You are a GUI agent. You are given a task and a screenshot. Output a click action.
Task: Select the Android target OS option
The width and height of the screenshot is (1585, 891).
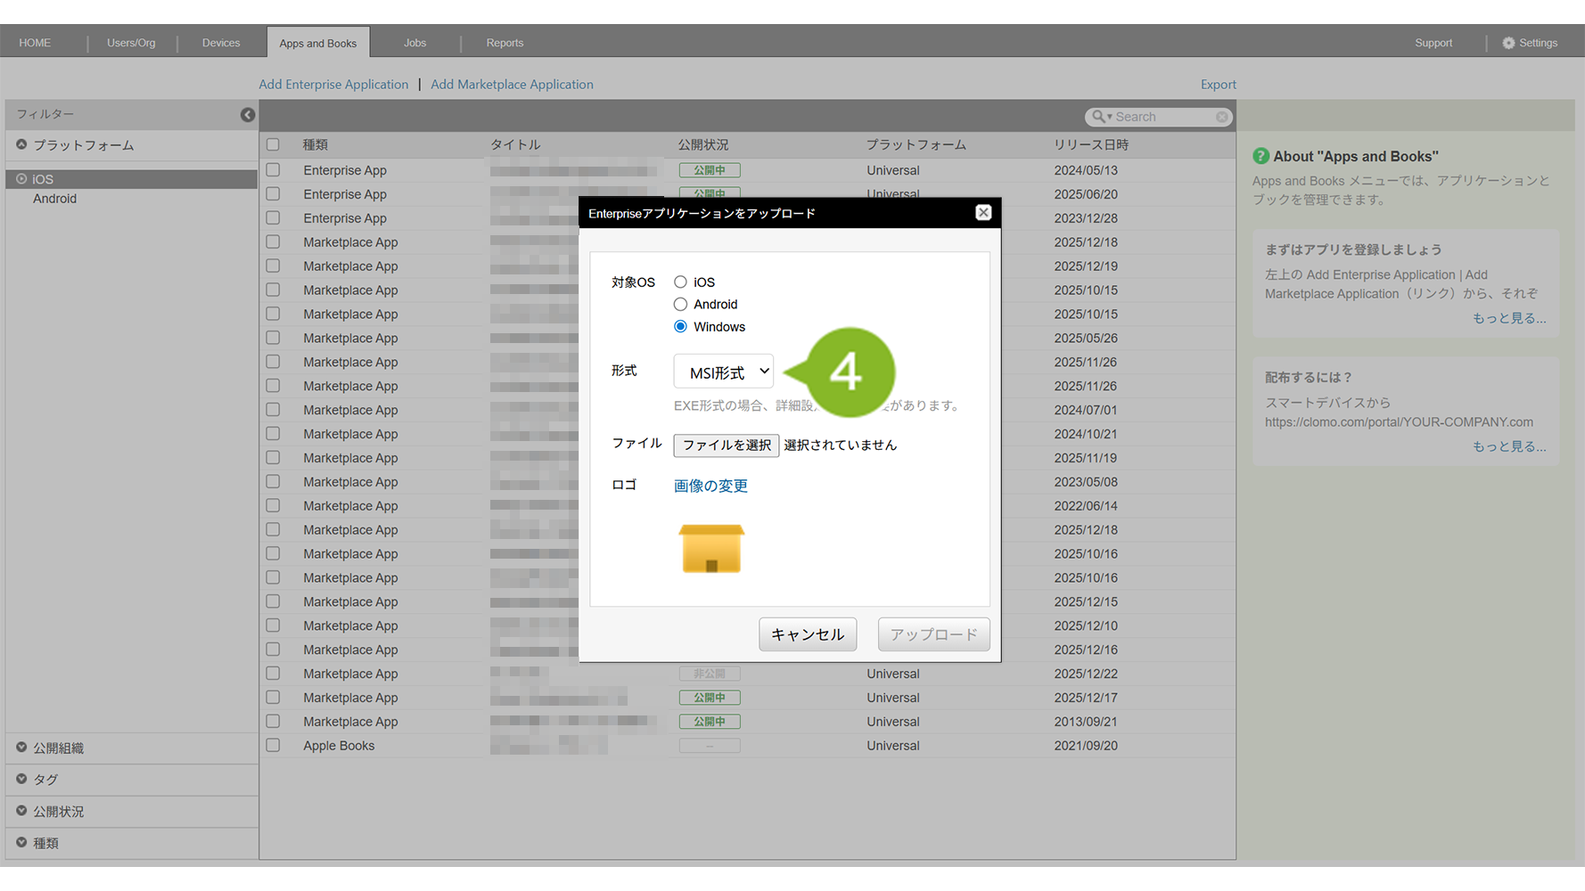tap(680, 304)
